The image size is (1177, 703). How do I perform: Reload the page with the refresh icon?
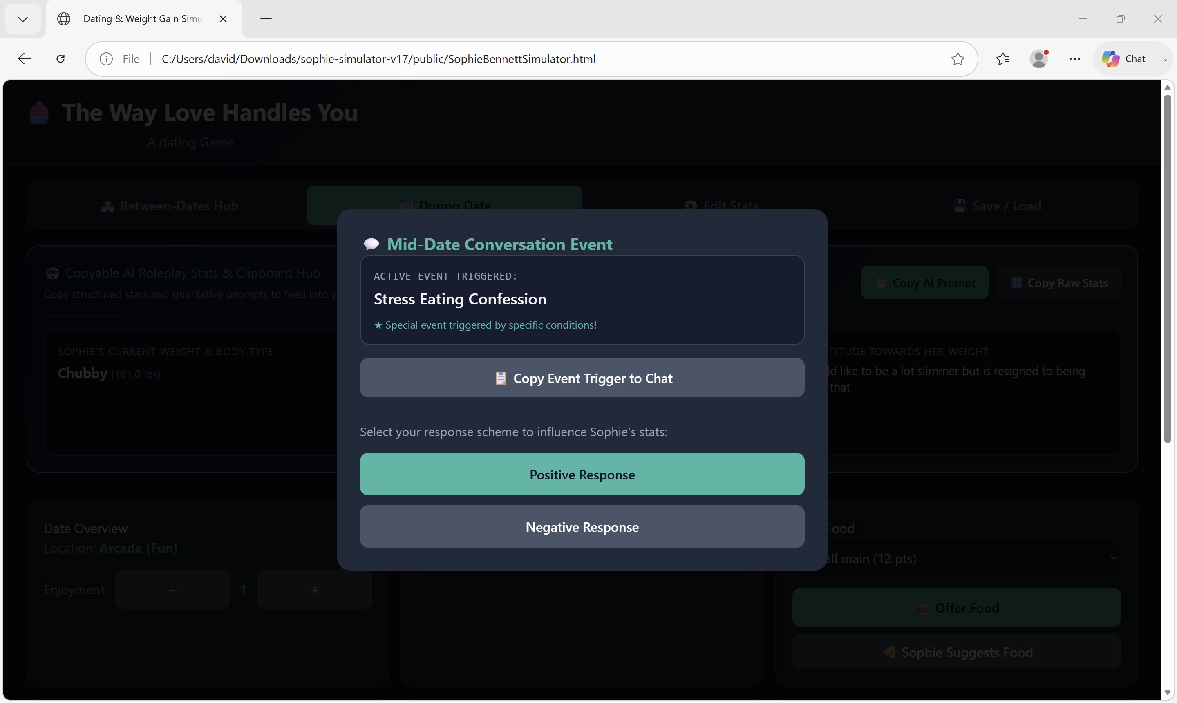[60, 59]
